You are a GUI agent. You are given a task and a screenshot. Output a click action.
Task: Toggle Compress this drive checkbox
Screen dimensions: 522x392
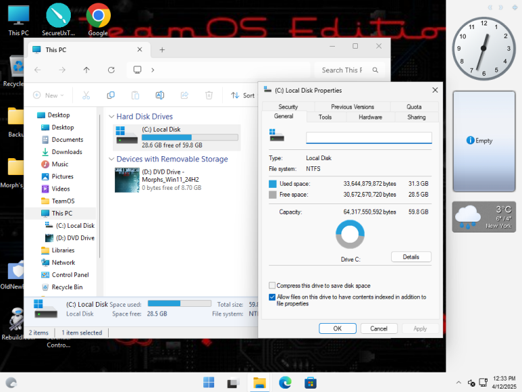click(x=272, y=285)
